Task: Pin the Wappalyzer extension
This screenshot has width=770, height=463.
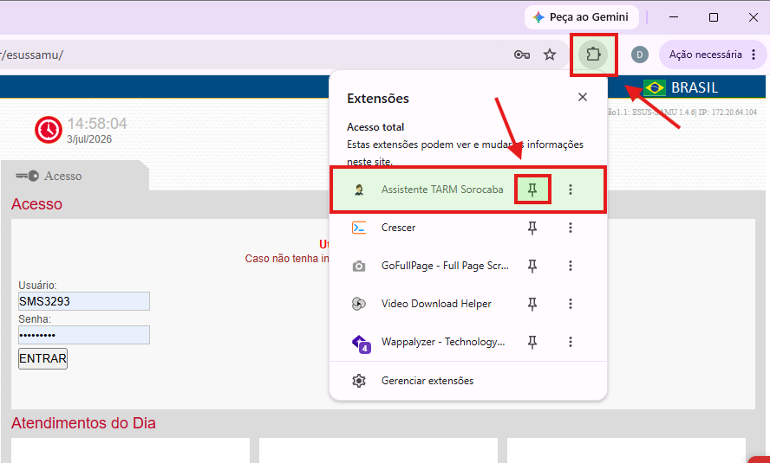Action: click(x=532, y=342)
